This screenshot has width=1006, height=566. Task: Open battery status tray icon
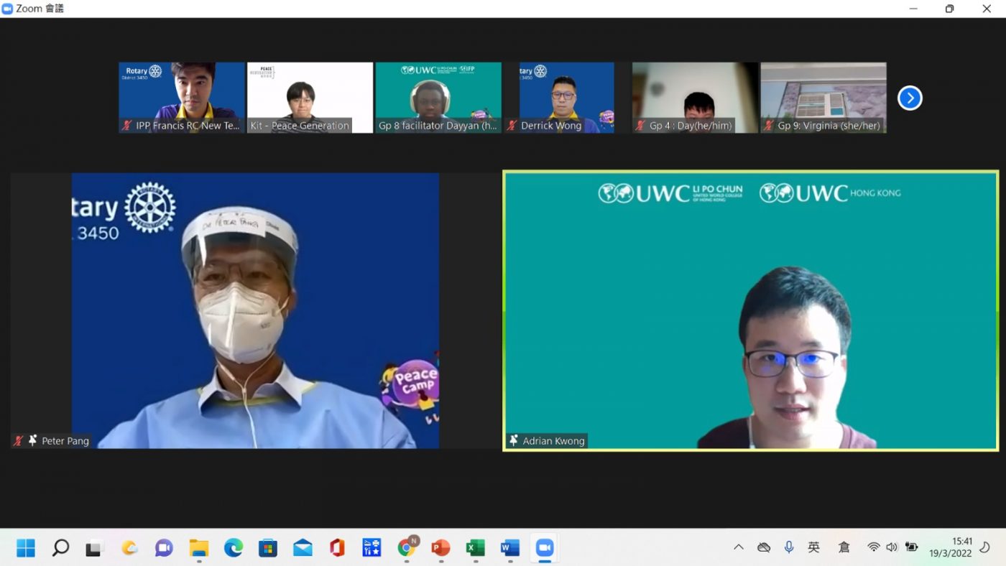pyautogui.click(x=911, y=547)
